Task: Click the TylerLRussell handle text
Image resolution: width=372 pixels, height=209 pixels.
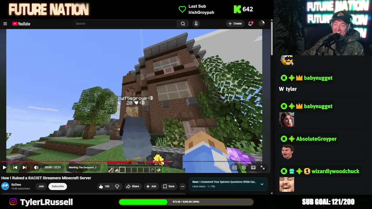Action: point(46,202)
